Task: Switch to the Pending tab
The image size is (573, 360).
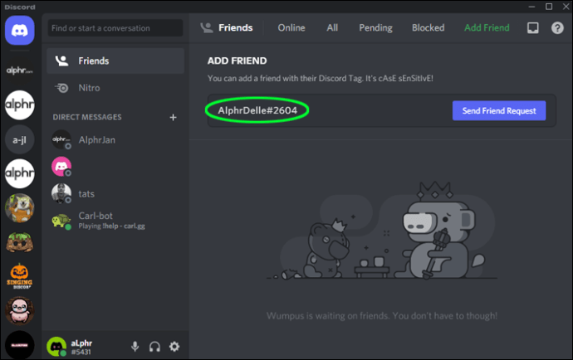Action: (x=375, y=27)
